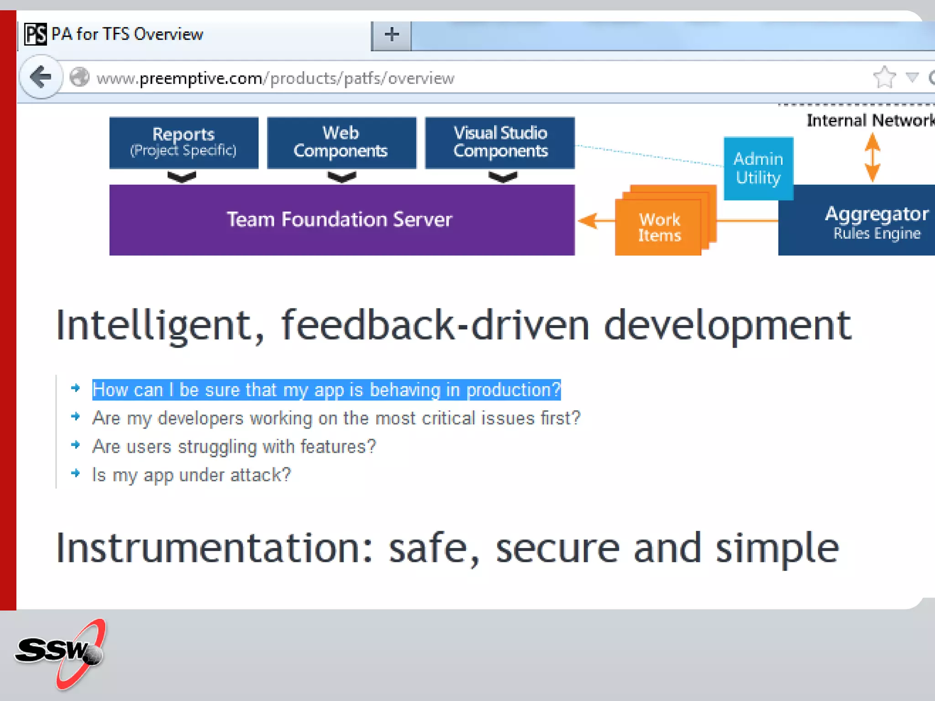Click chevron below Reports box
The image size is (935, 701).
pyautogui.click(x=182, y=177)
